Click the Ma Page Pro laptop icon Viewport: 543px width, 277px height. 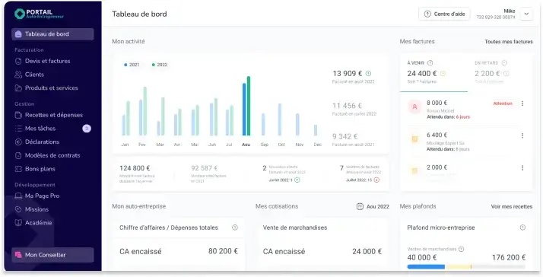pyautogui.click(x=18, y=196)
